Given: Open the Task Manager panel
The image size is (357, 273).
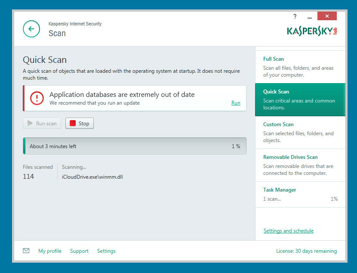Looking at the screenshot, I should 300,194.
